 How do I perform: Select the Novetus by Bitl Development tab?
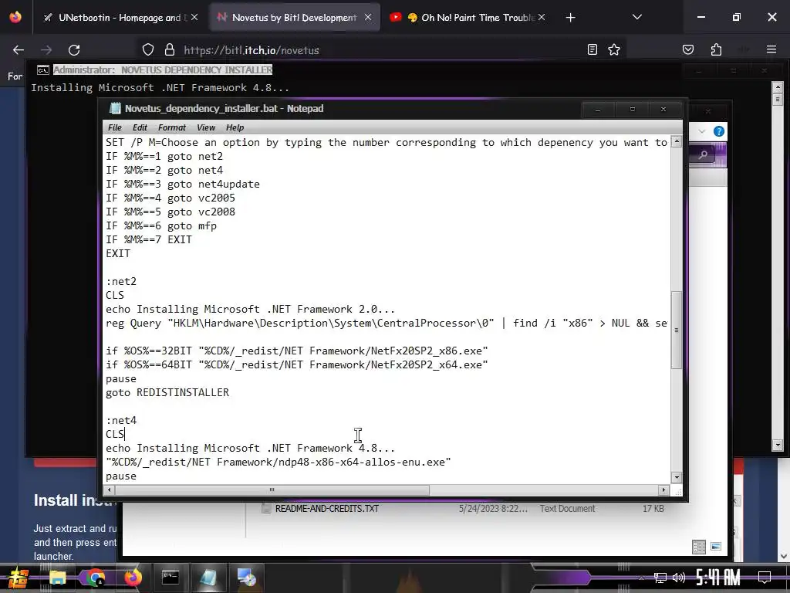tap(294, 18)
